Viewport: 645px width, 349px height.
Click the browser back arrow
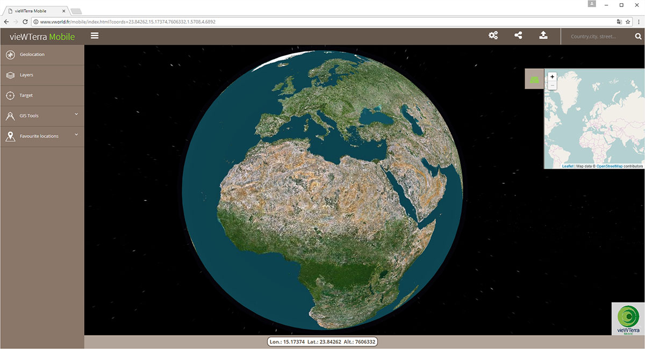(x=6, y=21)
